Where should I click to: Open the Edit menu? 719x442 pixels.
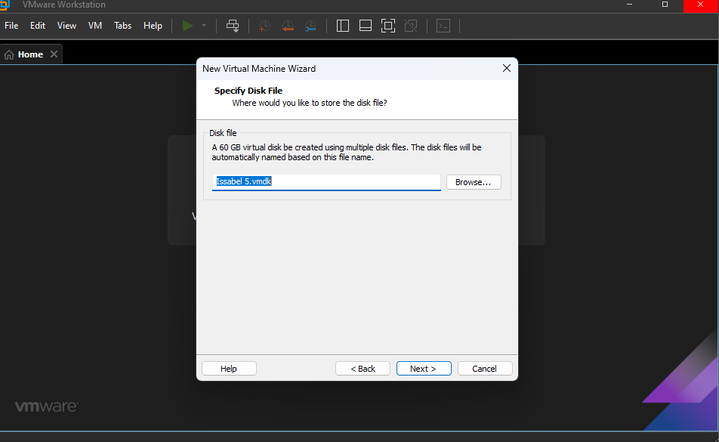point(38,26)
